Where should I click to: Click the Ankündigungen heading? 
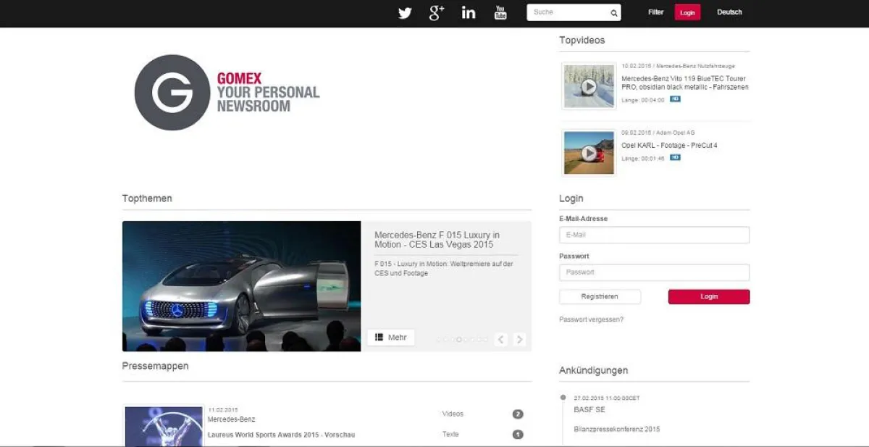[594, 370]
